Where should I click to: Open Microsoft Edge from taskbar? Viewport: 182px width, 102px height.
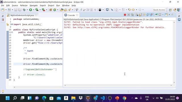pos(44,98)
